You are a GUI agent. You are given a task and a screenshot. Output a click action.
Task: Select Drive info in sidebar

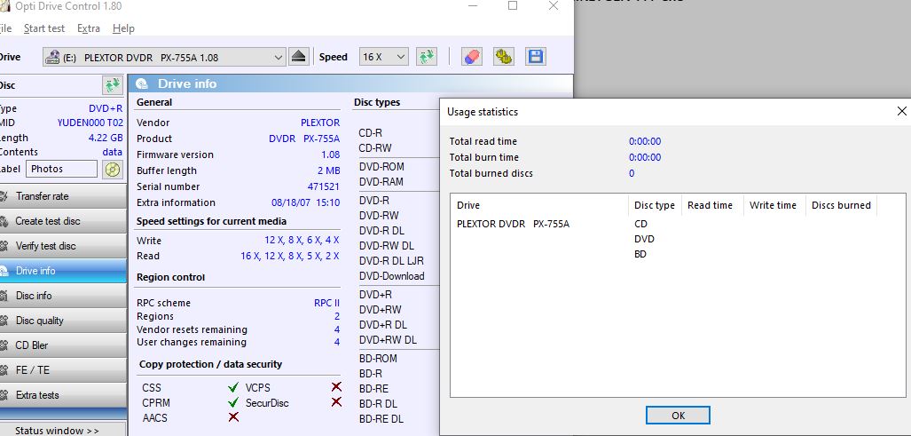[62, 271]
